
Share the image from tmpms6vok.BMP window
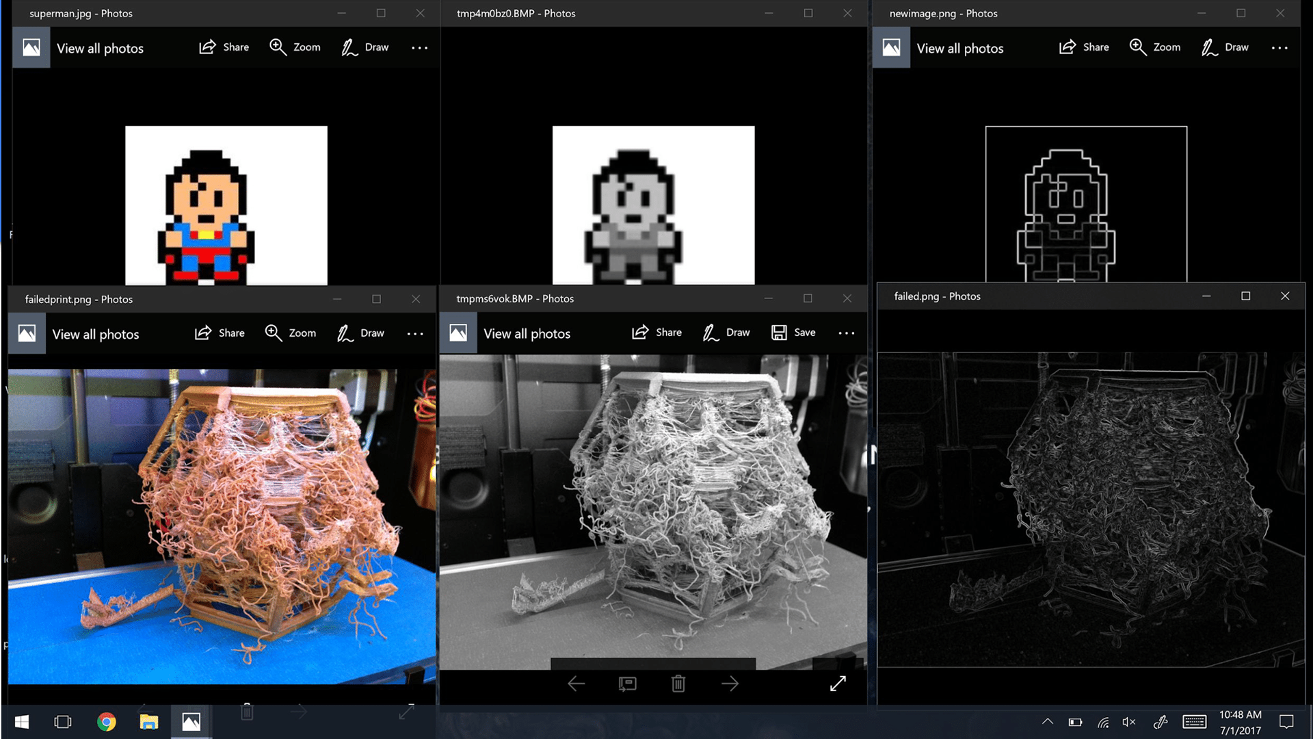point(656,333)
